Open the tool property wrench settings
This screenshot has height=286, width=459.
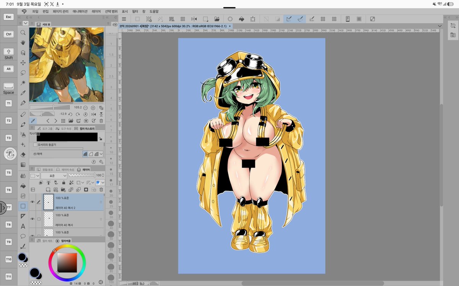coord(101,162)
